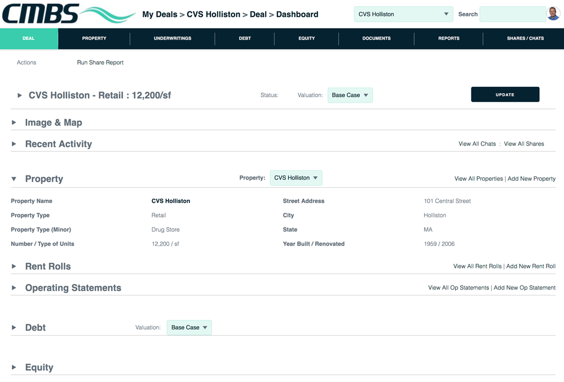Open the user profile avatar
Viewport: 564px width, 382px height.
point(553,14)
